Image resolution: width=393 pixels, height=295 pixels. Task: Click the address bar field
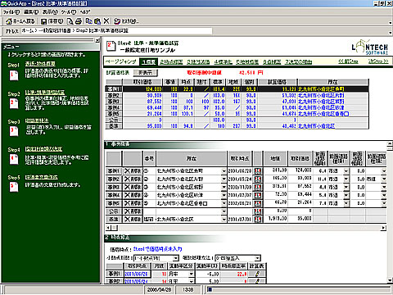tap(116, 31)
